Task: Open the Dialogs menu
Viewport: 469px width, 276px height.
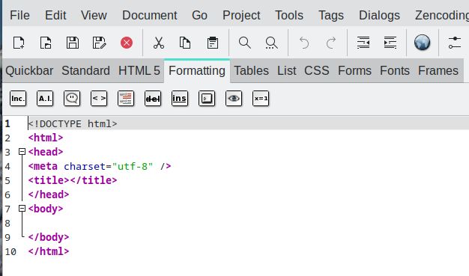Action: 379,15
